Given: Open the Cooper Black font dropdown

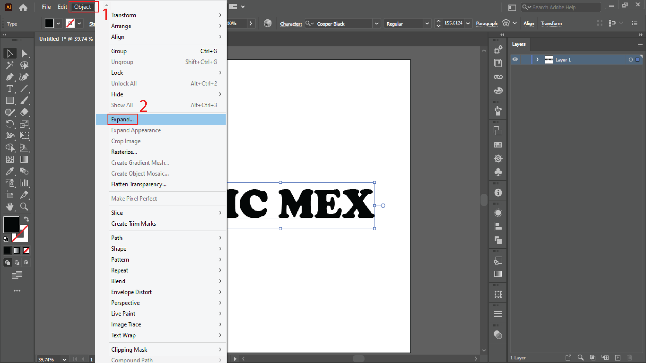Looking at the screenshot, I should tap(376, 24).
